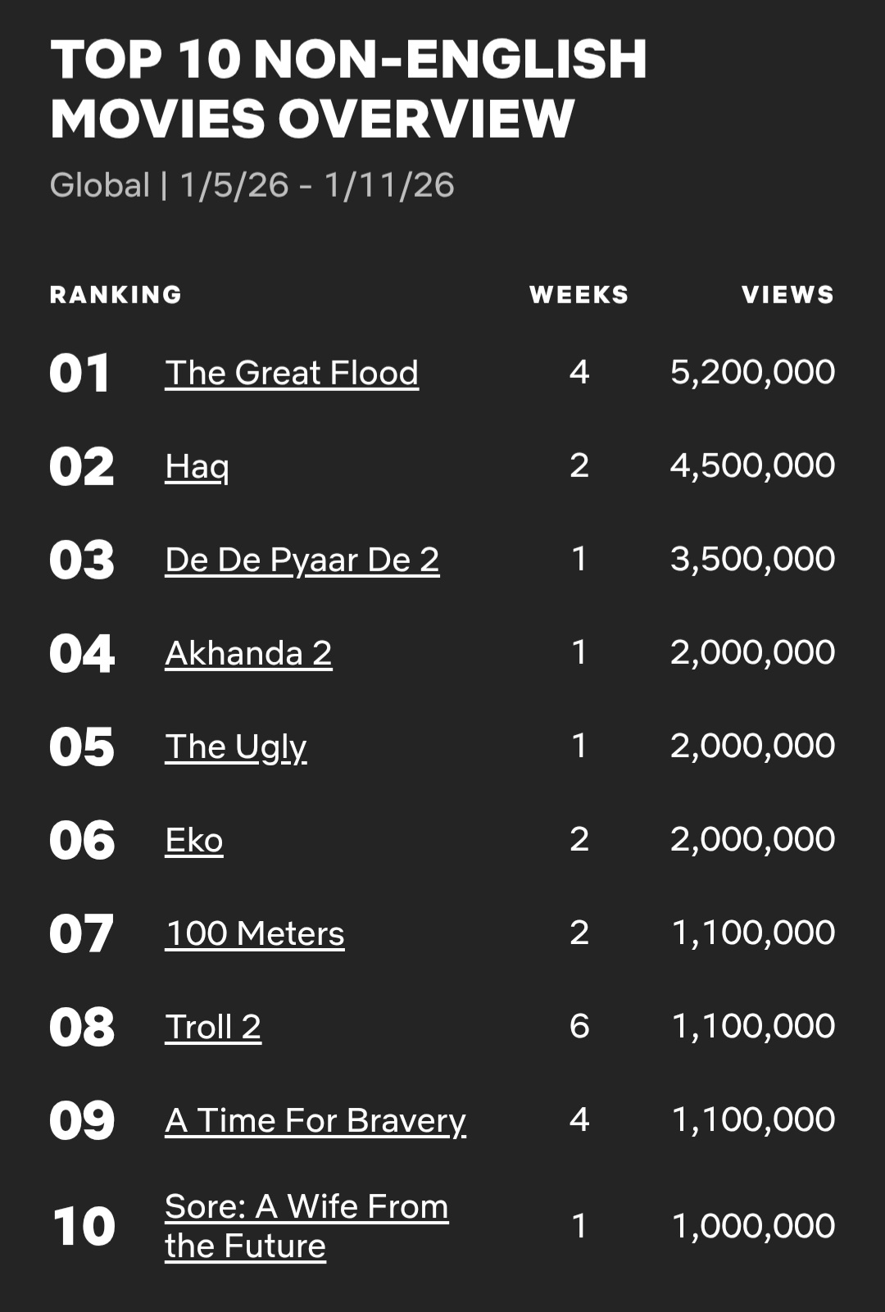This screenshot has height=1312, width=885.
Task: Click the Top 10 Non-English Movies heading
Action: pyautogui.click(x=348, y=89)
